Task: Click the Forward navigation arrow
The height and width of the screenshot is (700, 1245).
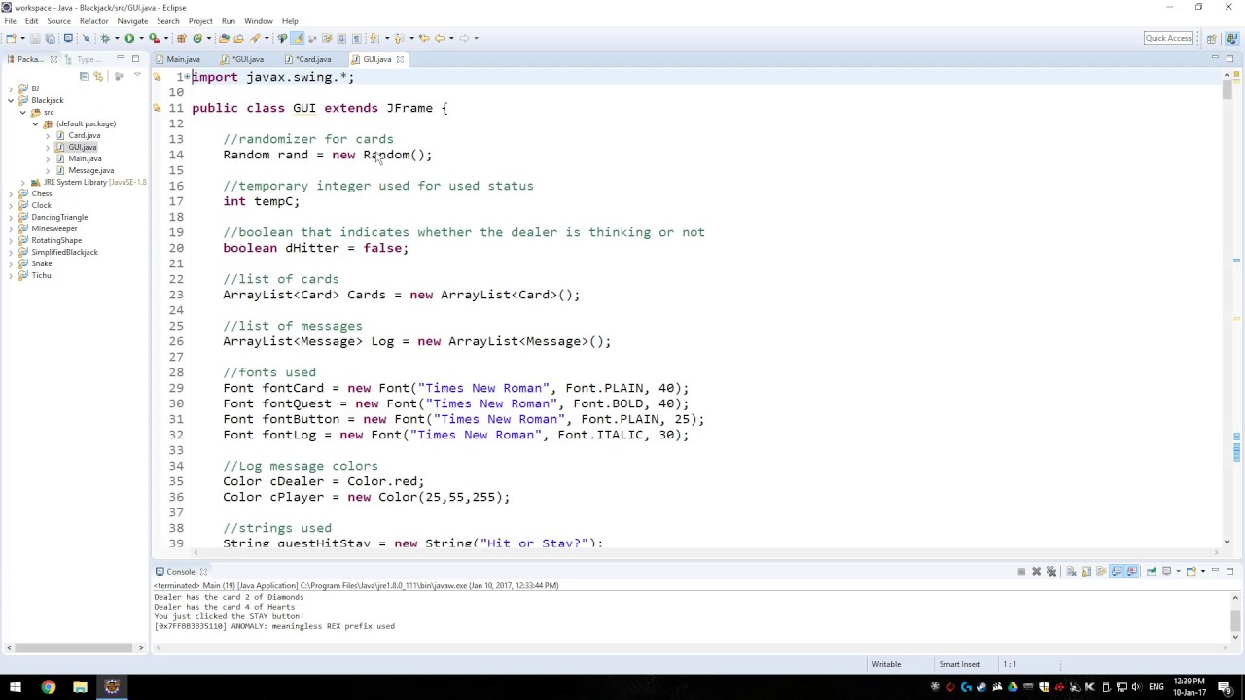Action: pyautogui.click(x=464, y=38)
